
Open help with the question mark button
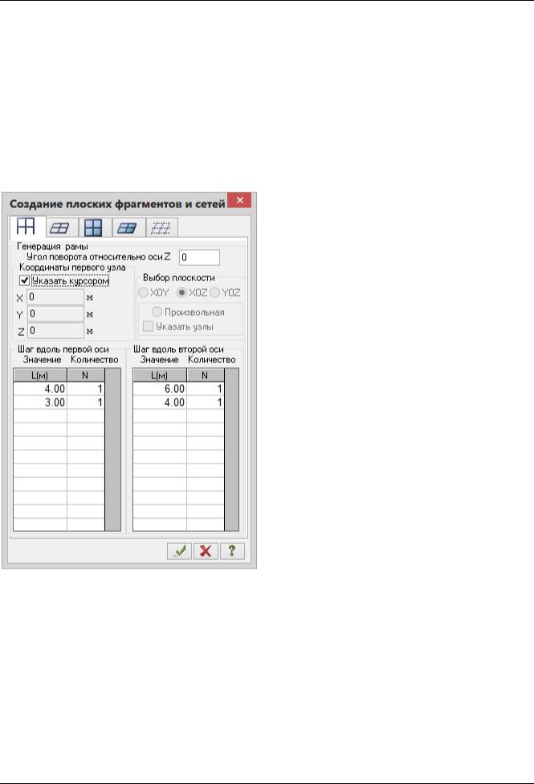[232, 551]
